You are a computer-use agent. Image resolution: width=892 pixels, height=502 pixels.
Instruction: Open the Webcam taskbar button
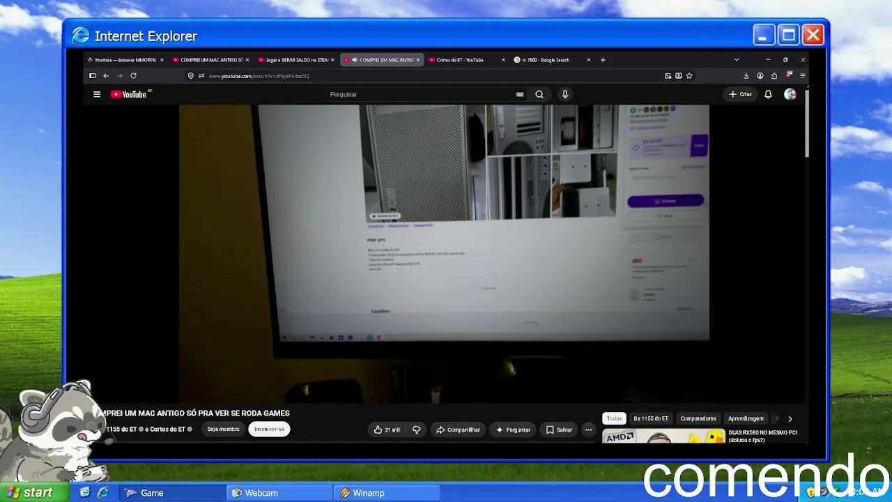pos(279,493)
